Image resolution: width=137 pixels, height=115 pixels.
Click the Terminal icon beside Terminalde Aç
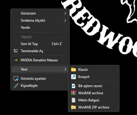point(16,51)
